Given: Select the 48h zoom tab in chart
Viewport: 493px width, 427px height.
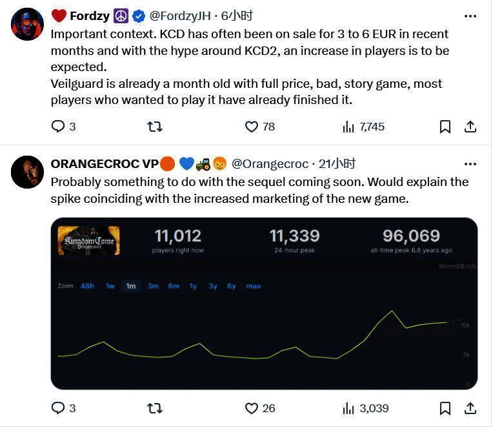Looking at the screenshot, I should pos(87,286).
